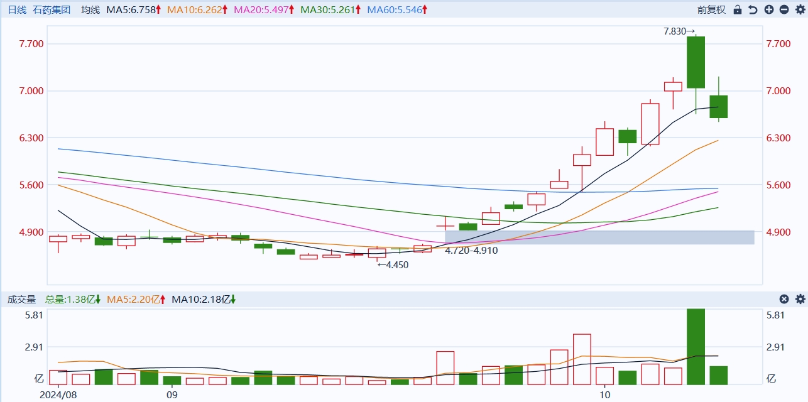Toggle the lock icon in the K-line header
Image resolution: width=808 pixels, height=402 pixels.
click(x=738, y=9)
